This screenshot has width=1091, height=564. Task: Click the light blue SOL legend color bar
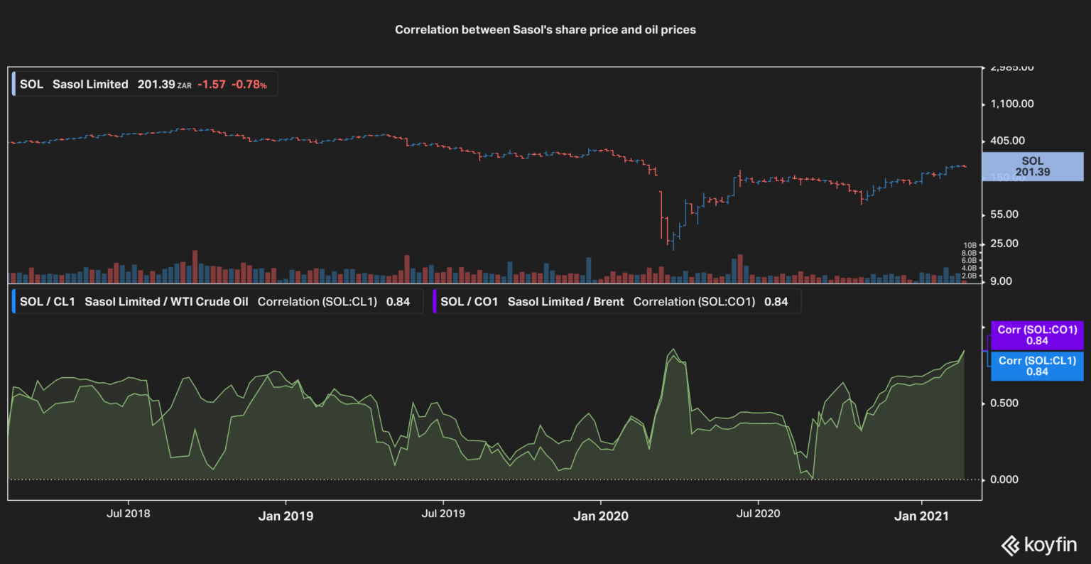click(13, 84)
